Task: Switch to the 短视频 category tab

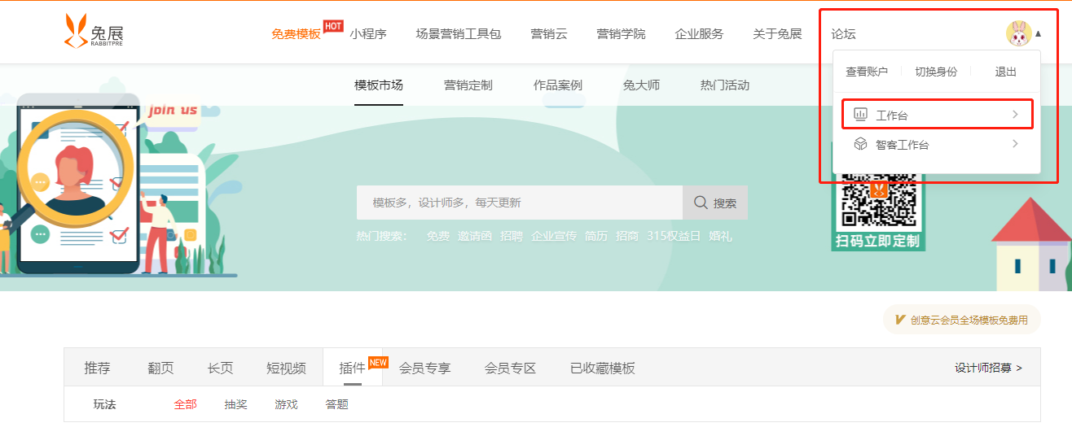Action: pyautogui.click(x=286, y=368)
